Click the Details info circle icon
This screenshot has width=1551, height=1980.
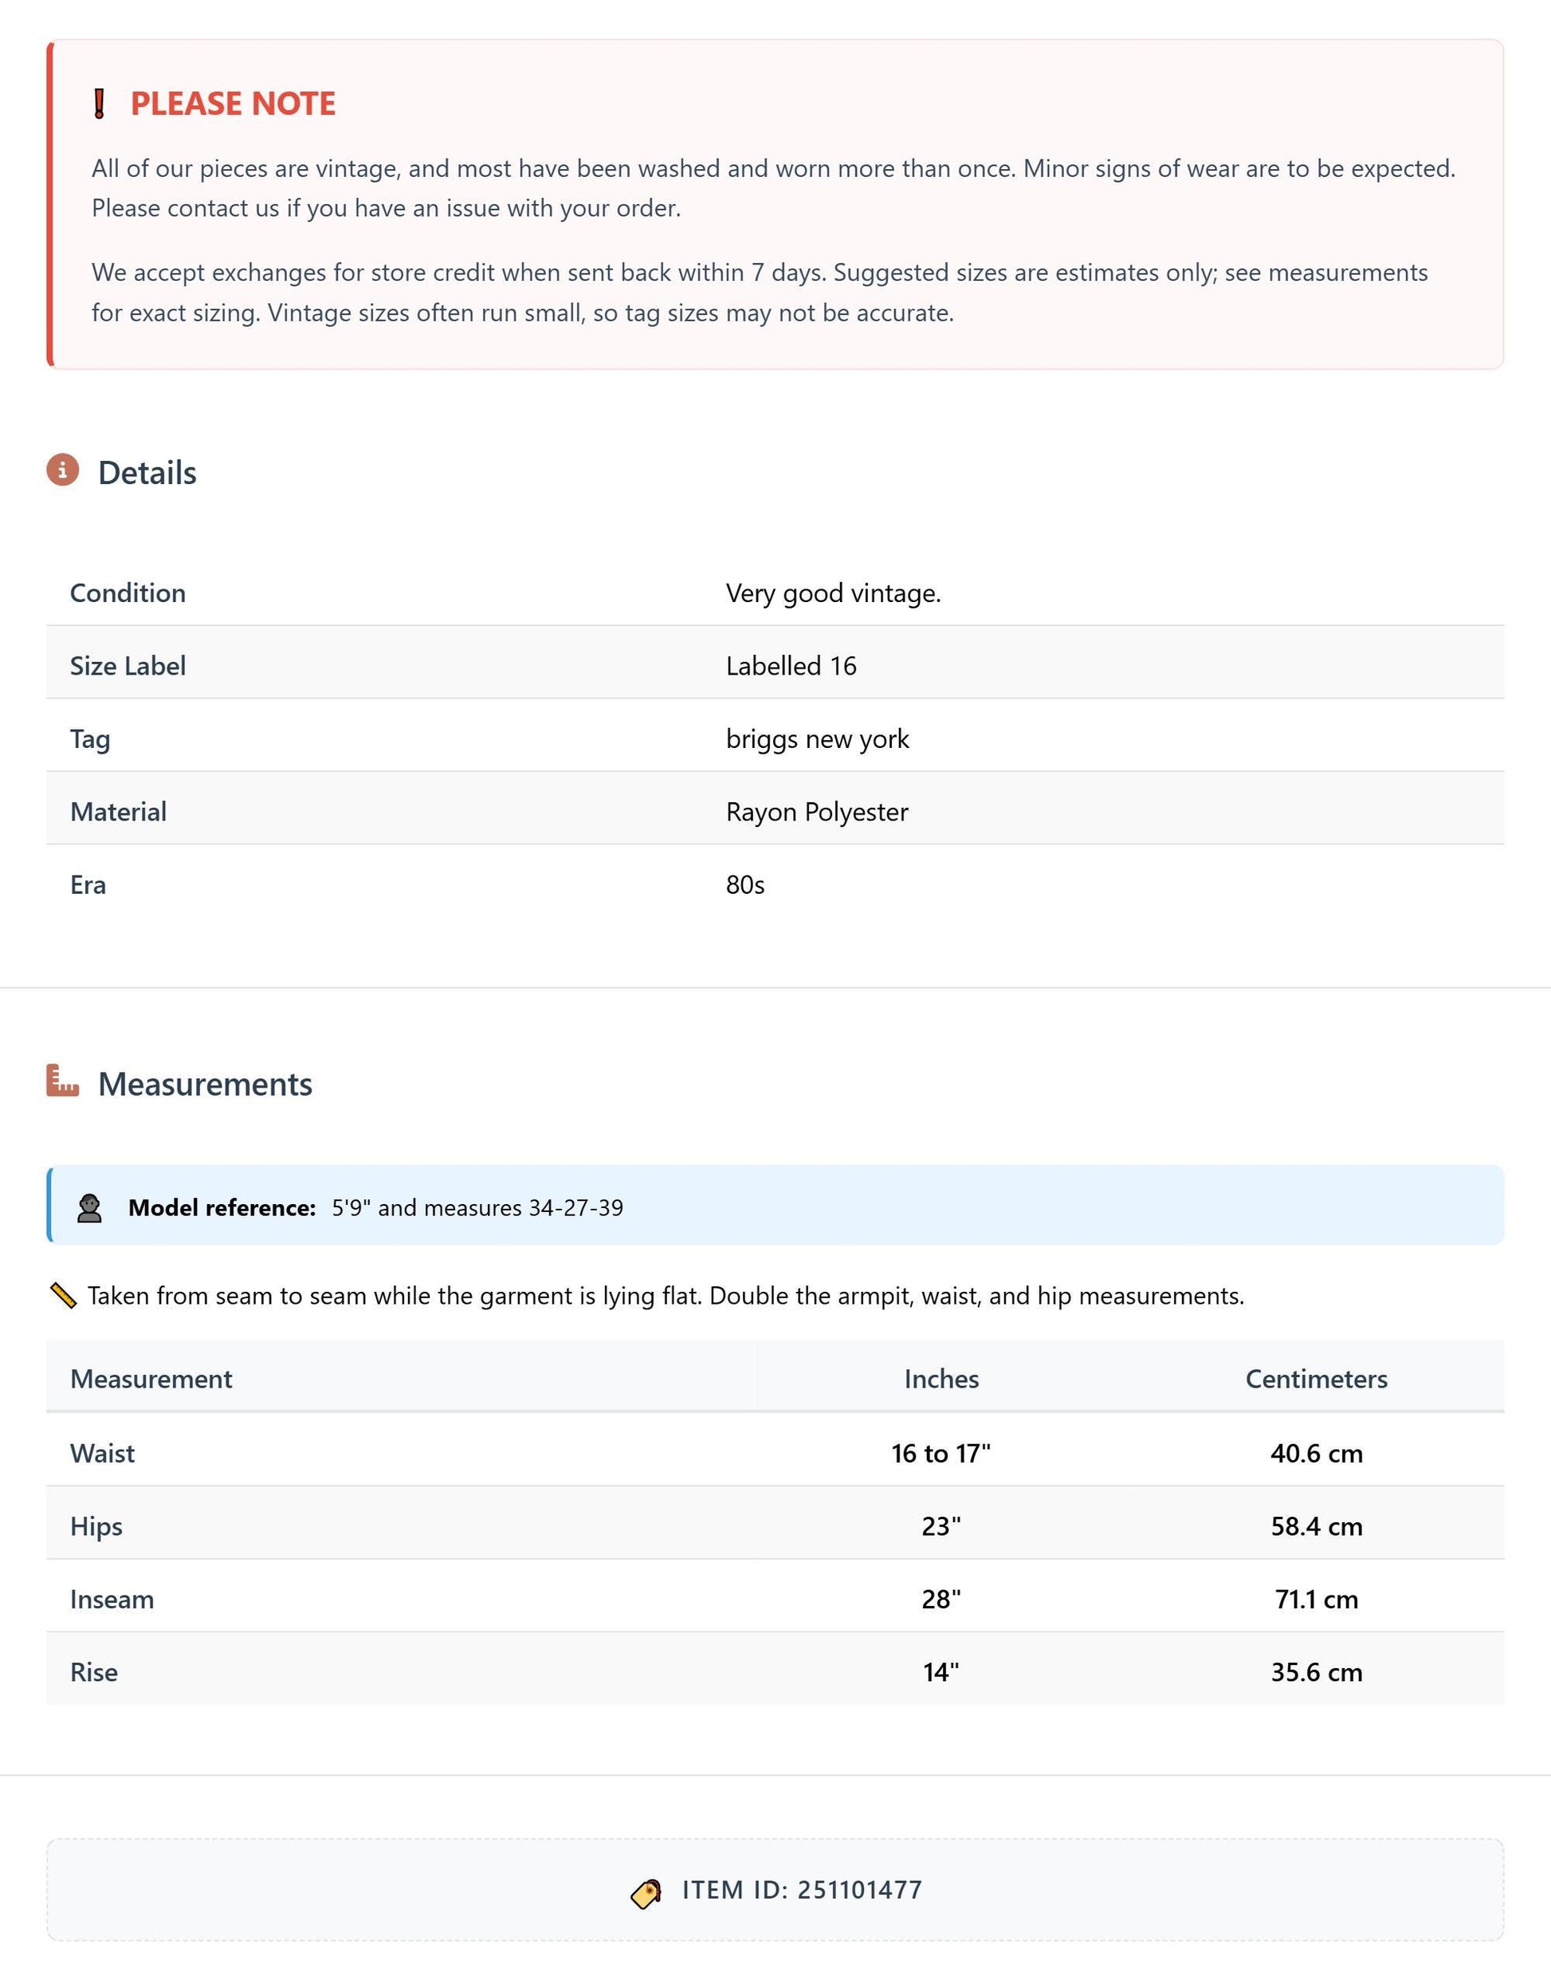click(x=63, y=470)
